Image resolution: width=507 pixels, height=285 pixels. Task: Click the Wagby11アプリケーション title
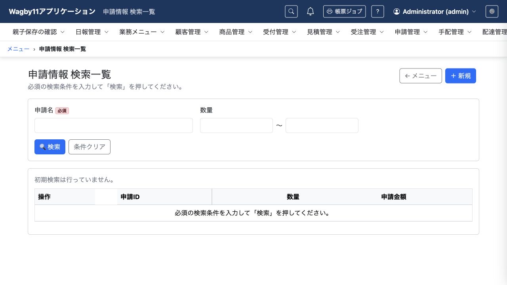click(52, 11)
